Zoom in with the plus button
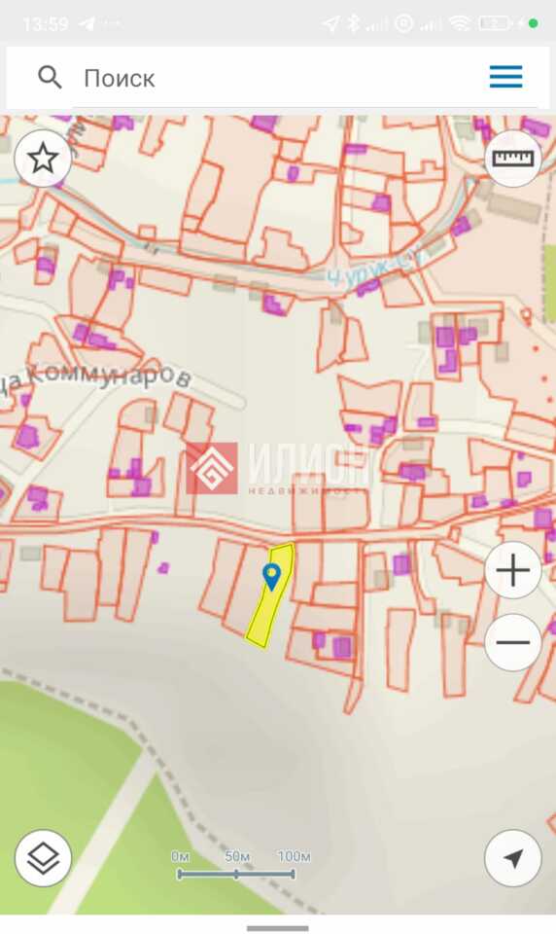The image size is (556, 934). coord(512,570)
